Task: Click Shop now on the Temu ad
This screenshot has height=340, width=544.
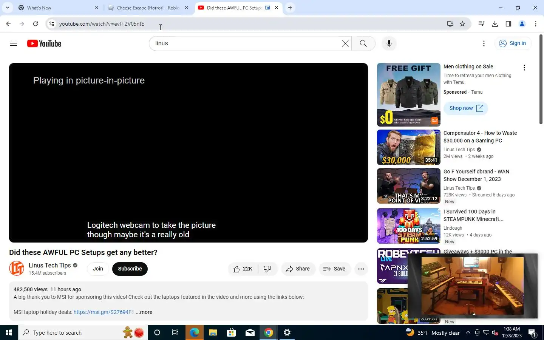Action: pyautogui.click(x=466, y=108)
